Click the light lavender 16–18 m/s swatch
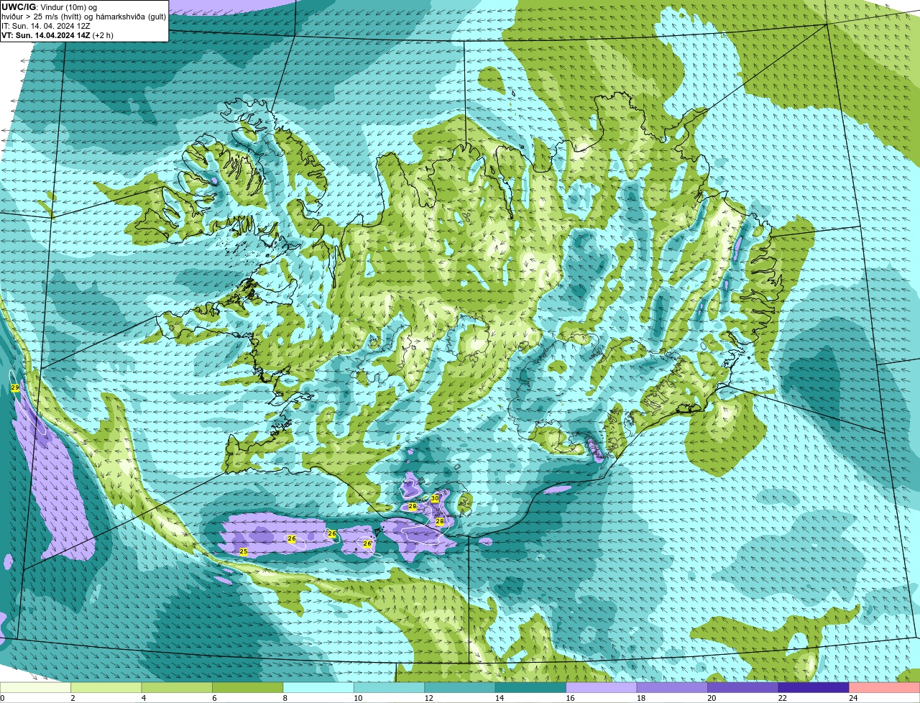Screen dimensions: 920x703 pos(603,687)
